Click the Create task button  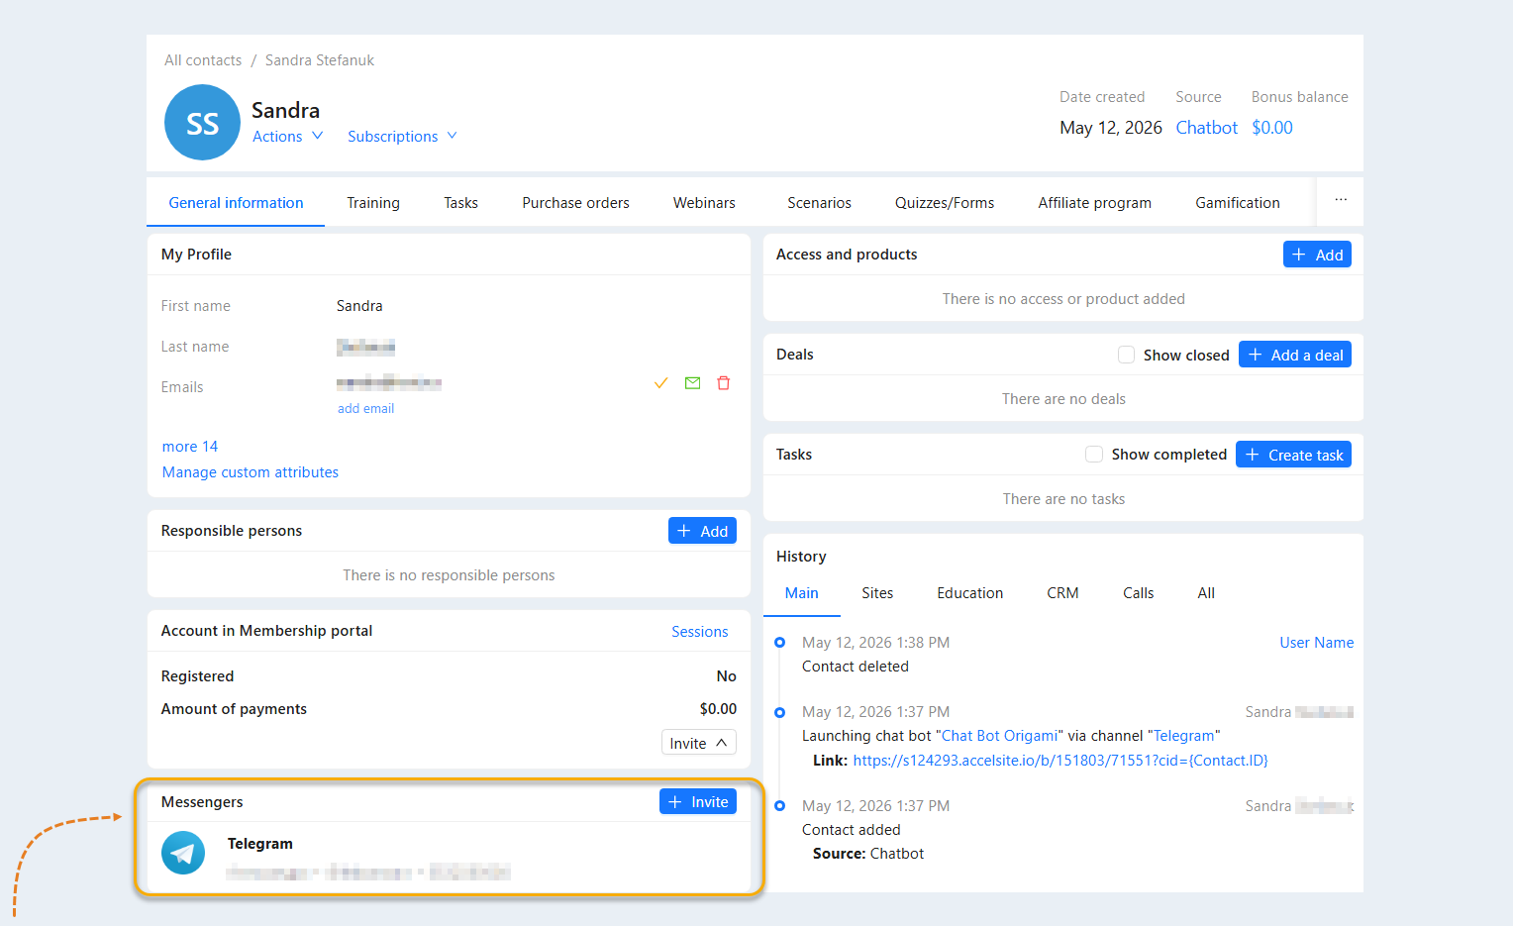(x=1293, y=455)
